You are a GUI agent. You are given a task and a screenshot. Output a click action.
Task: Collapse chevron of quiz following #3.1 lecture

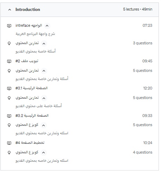tap(44, 98)
